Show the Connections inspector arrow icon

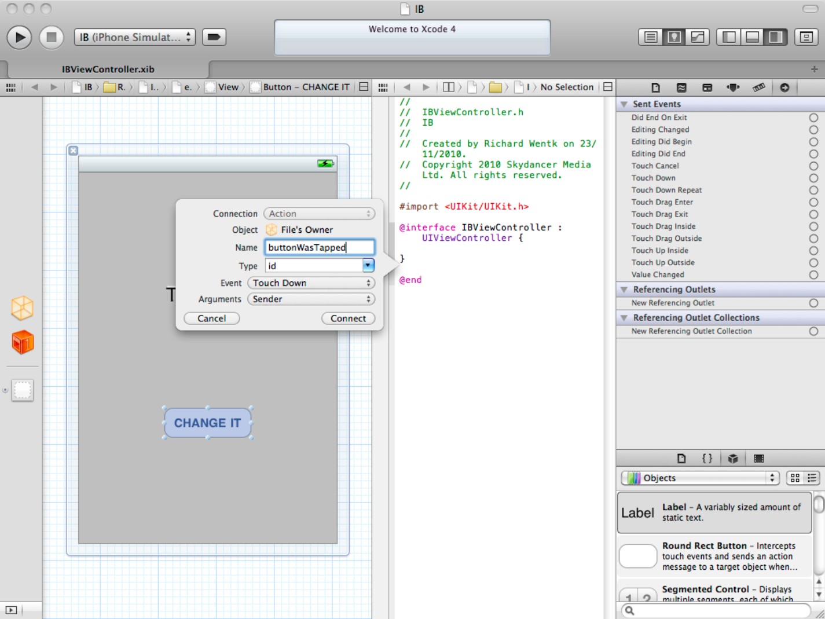point(784,87)
